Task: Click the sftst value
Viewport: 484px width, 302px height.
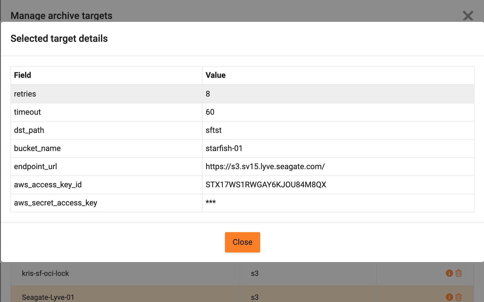Action: [214, 130]
